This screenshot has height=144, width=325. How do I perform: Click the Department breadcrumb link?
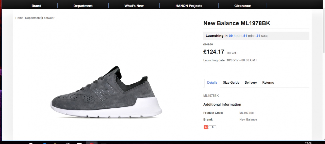coord(33,18)
